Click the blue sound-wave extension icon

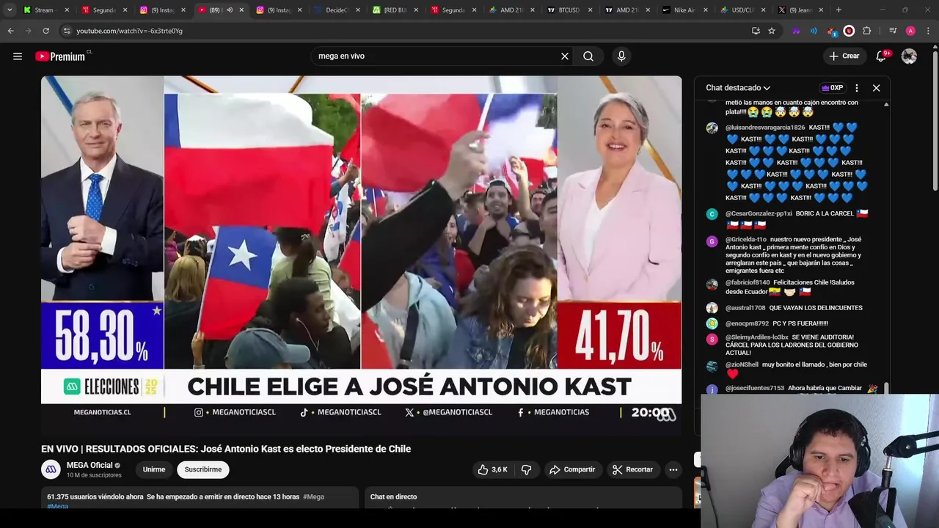pyautogui.click(x=814, y=31)
